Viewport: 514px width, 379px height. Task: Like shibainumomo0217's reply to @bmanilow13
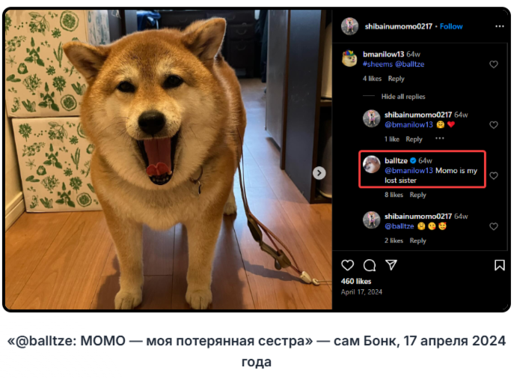(x=494, y=124)
